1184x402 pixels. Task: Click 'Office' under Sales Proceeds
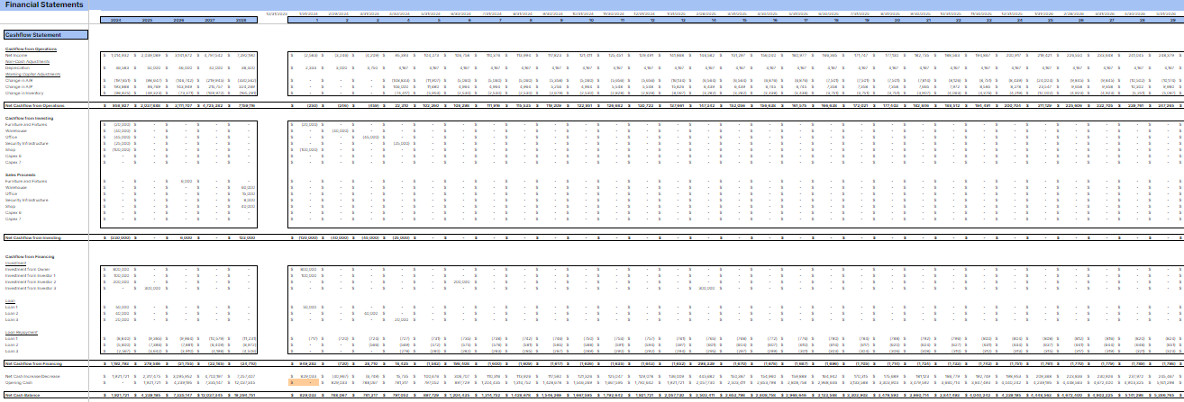[11, 193]
